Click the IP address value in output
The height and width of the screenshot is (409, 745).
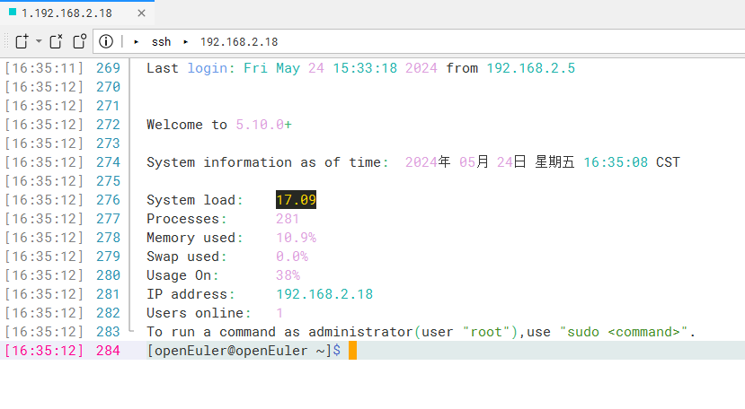pyautogui.click(x=324, y=294)
